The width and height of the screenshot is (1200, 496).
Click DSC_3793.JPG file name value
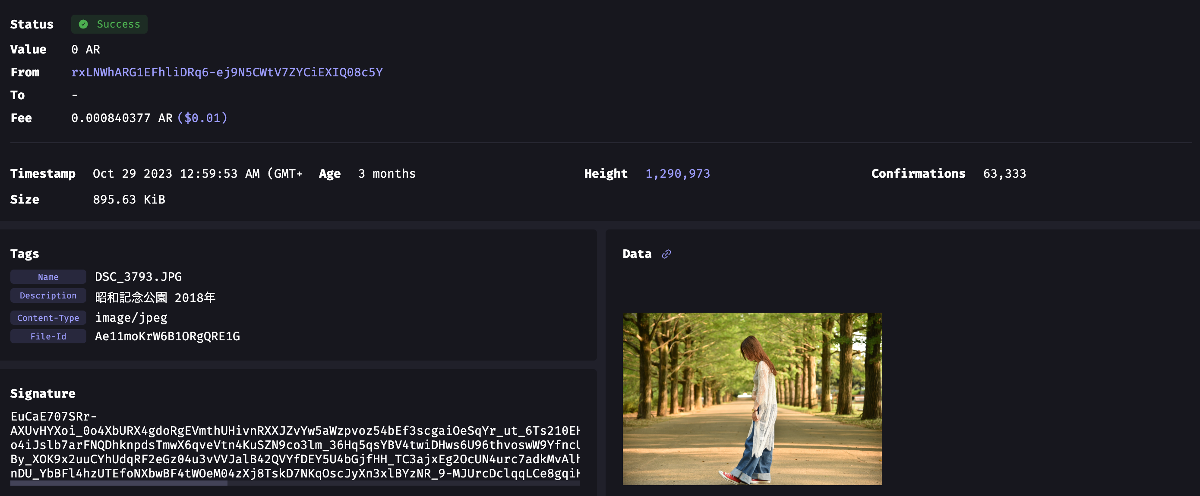139,277
